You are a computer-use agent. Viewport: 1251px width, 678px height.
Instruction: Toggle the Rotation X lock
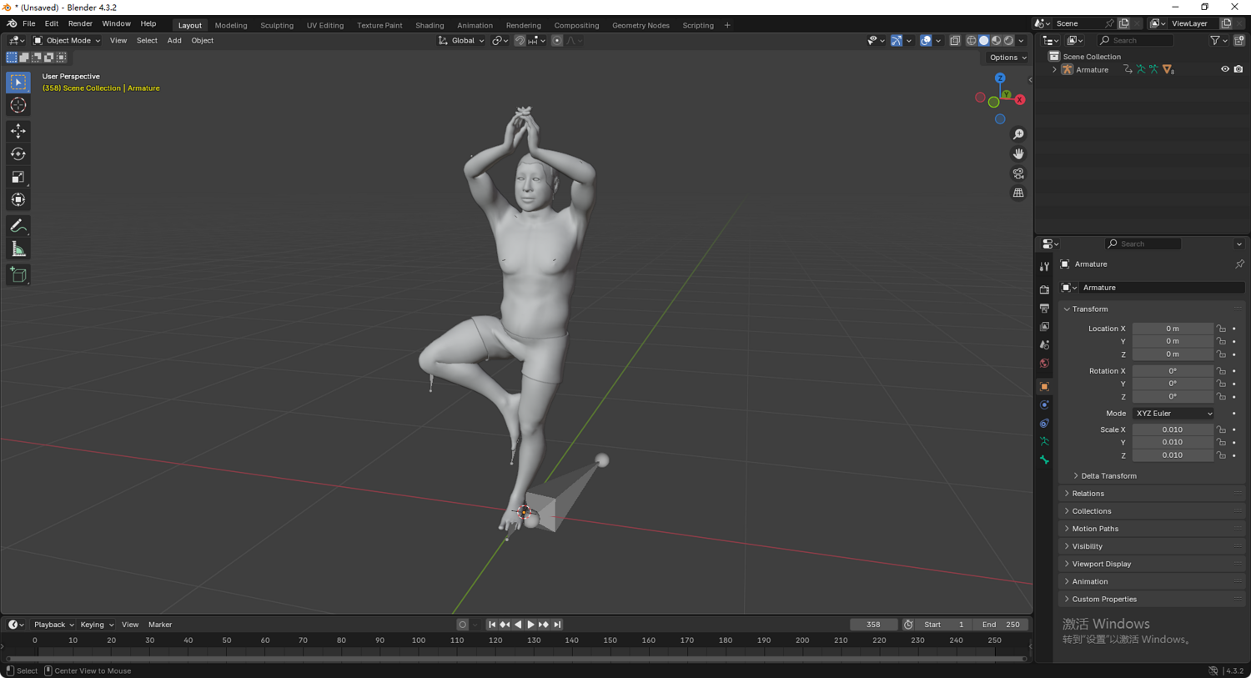tap(1222, 371)
